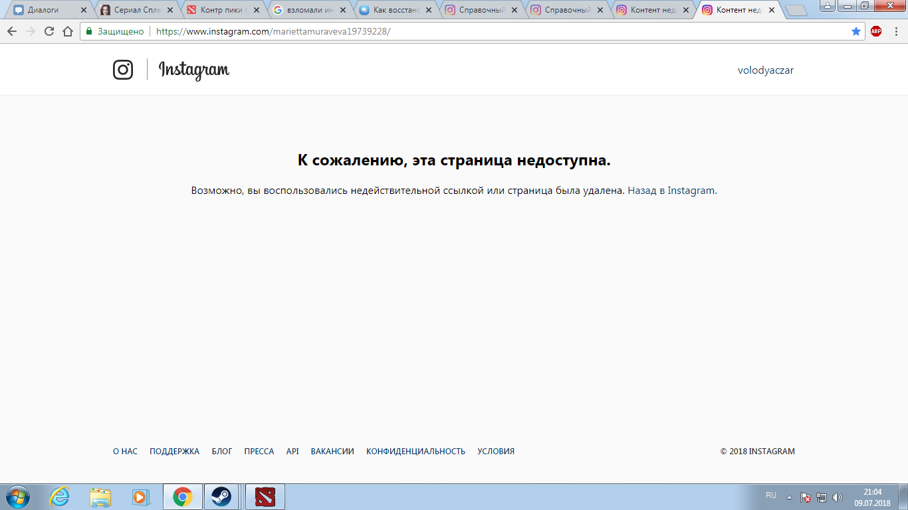908x510 pixels.
Task: Close the 'Как восстан' tab
Action: coord(428,10)
